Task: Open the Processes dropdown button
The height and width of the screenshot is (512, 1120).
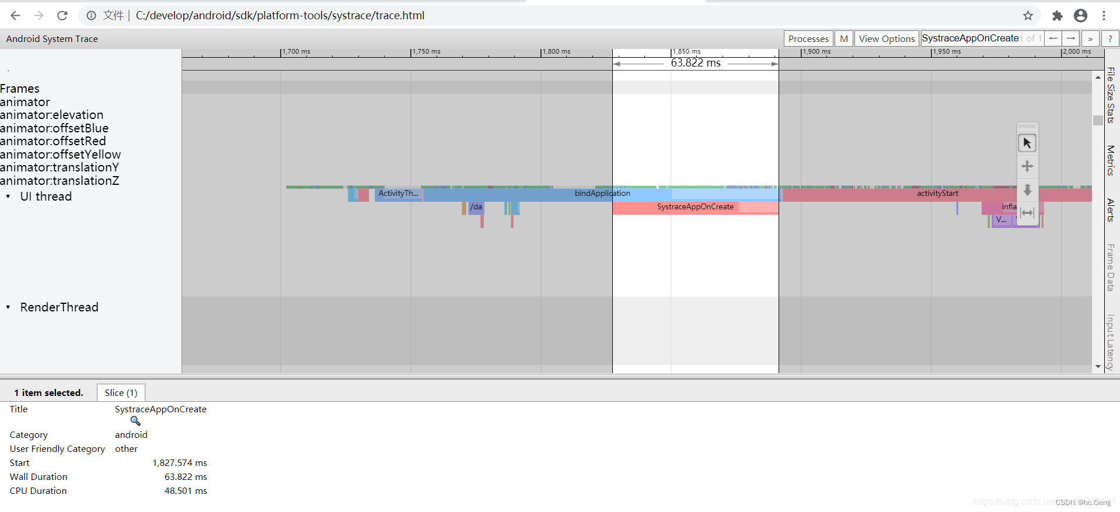Action: pos(808,38)
